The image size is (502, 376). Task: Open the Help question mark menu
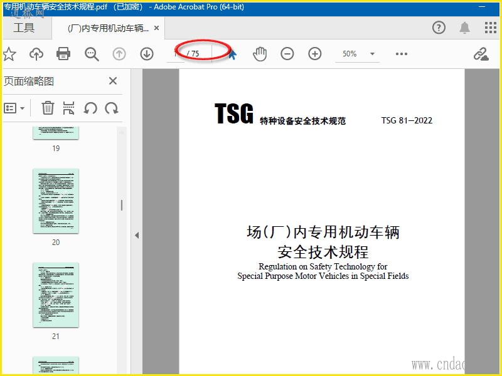pyautogui.click(x=439, y=28)
